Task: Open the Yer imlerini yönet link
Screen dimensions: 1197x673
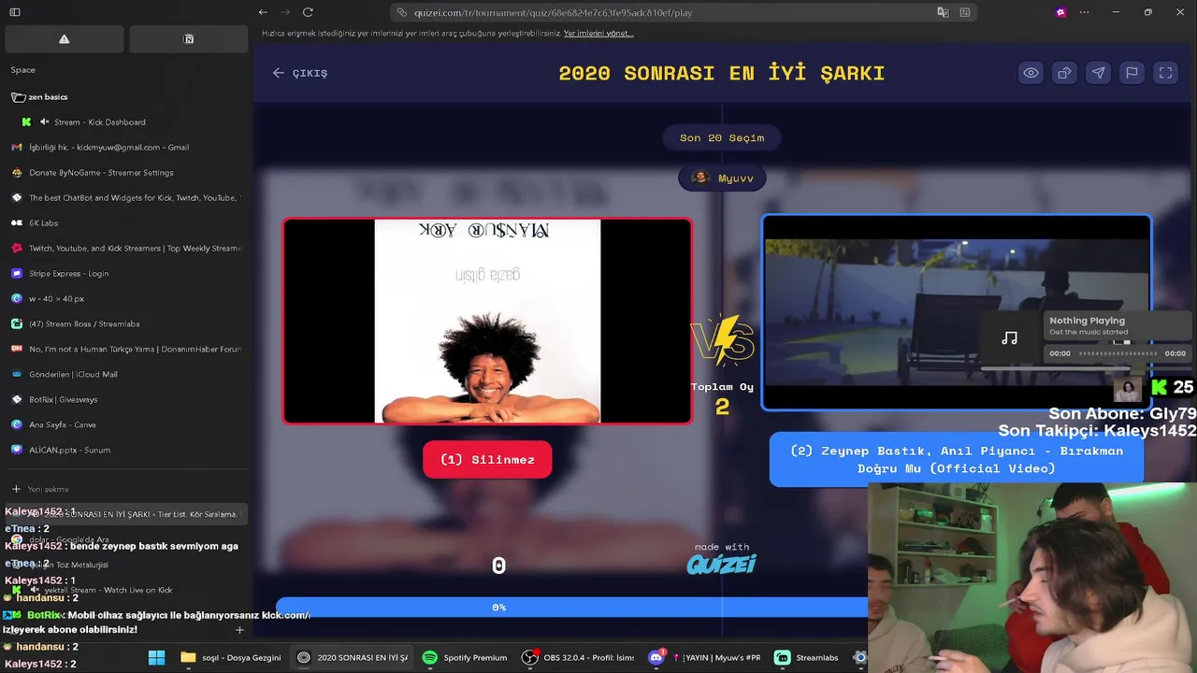Action: pos(598,34)
